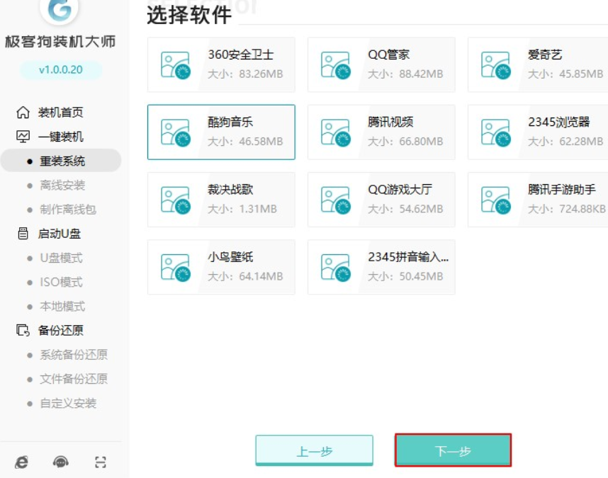
Task: Click the USB drive icon beside 启动U盘
Action: click(x=23, y=234)
